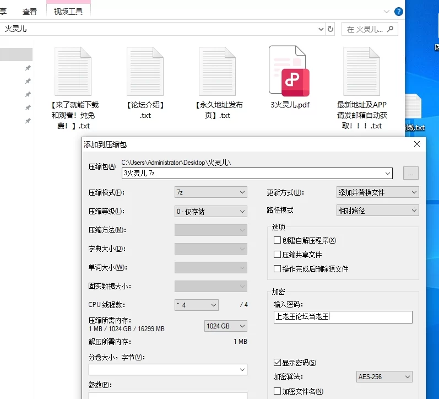Click the 火灵儿 address bar path
Image resolution: width=439 pixels, height=399 pixels.
tap(15, 29)
